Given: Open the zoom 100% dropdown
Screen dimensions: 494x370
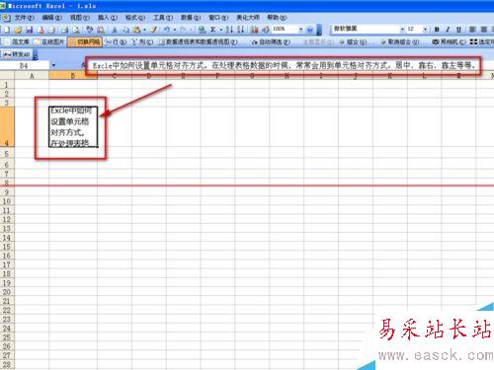Looking at the screenshot, I should click(300, 30).
